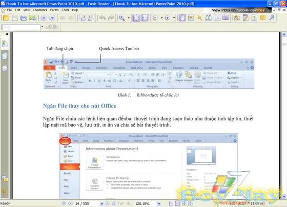Click last page button in status bar

pos(114,203)
